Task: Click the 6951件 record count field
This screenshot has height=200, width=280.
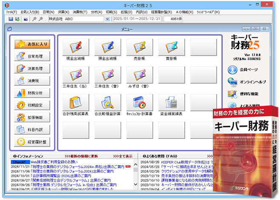Action: coord(173,19)
